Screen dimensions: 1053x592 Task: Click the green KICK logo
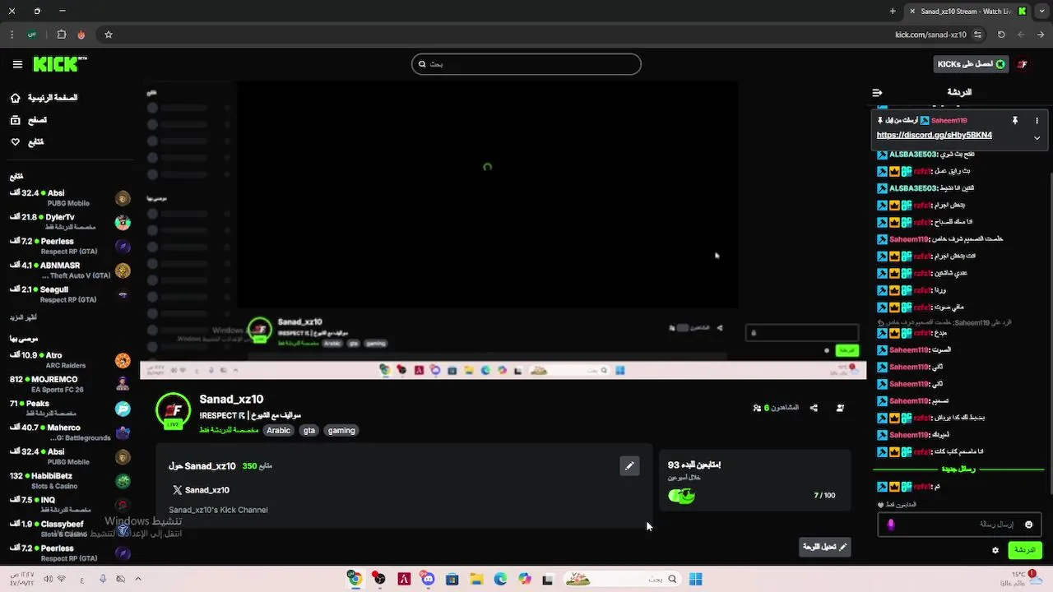point(59,63)
